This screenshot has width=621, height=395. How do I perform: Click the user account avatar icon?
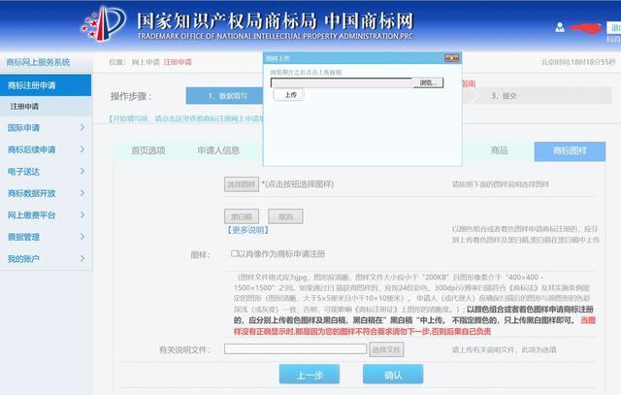tap(560, 27)
